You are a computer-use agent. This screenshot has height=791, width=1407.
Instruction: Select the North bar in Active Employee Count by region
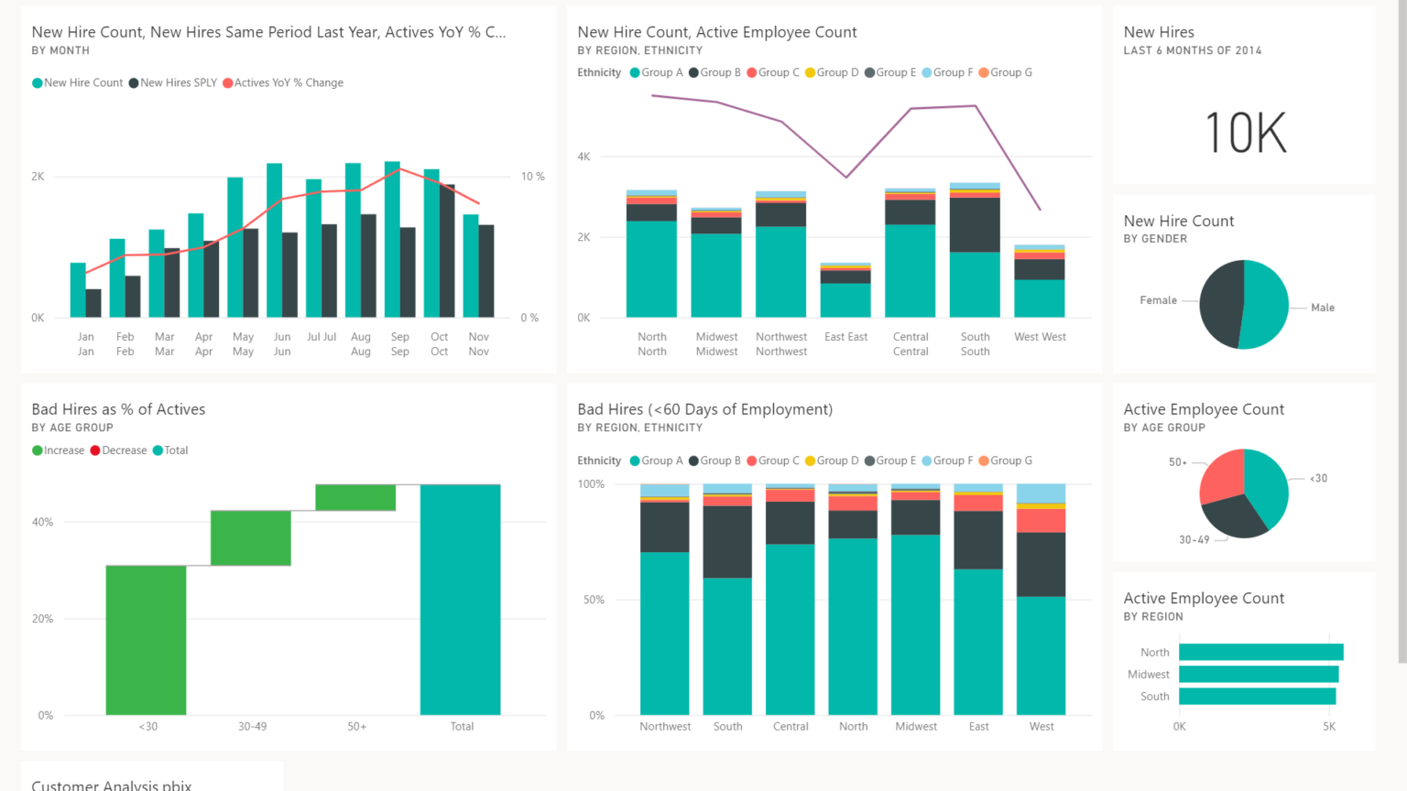click(1261, 652)
